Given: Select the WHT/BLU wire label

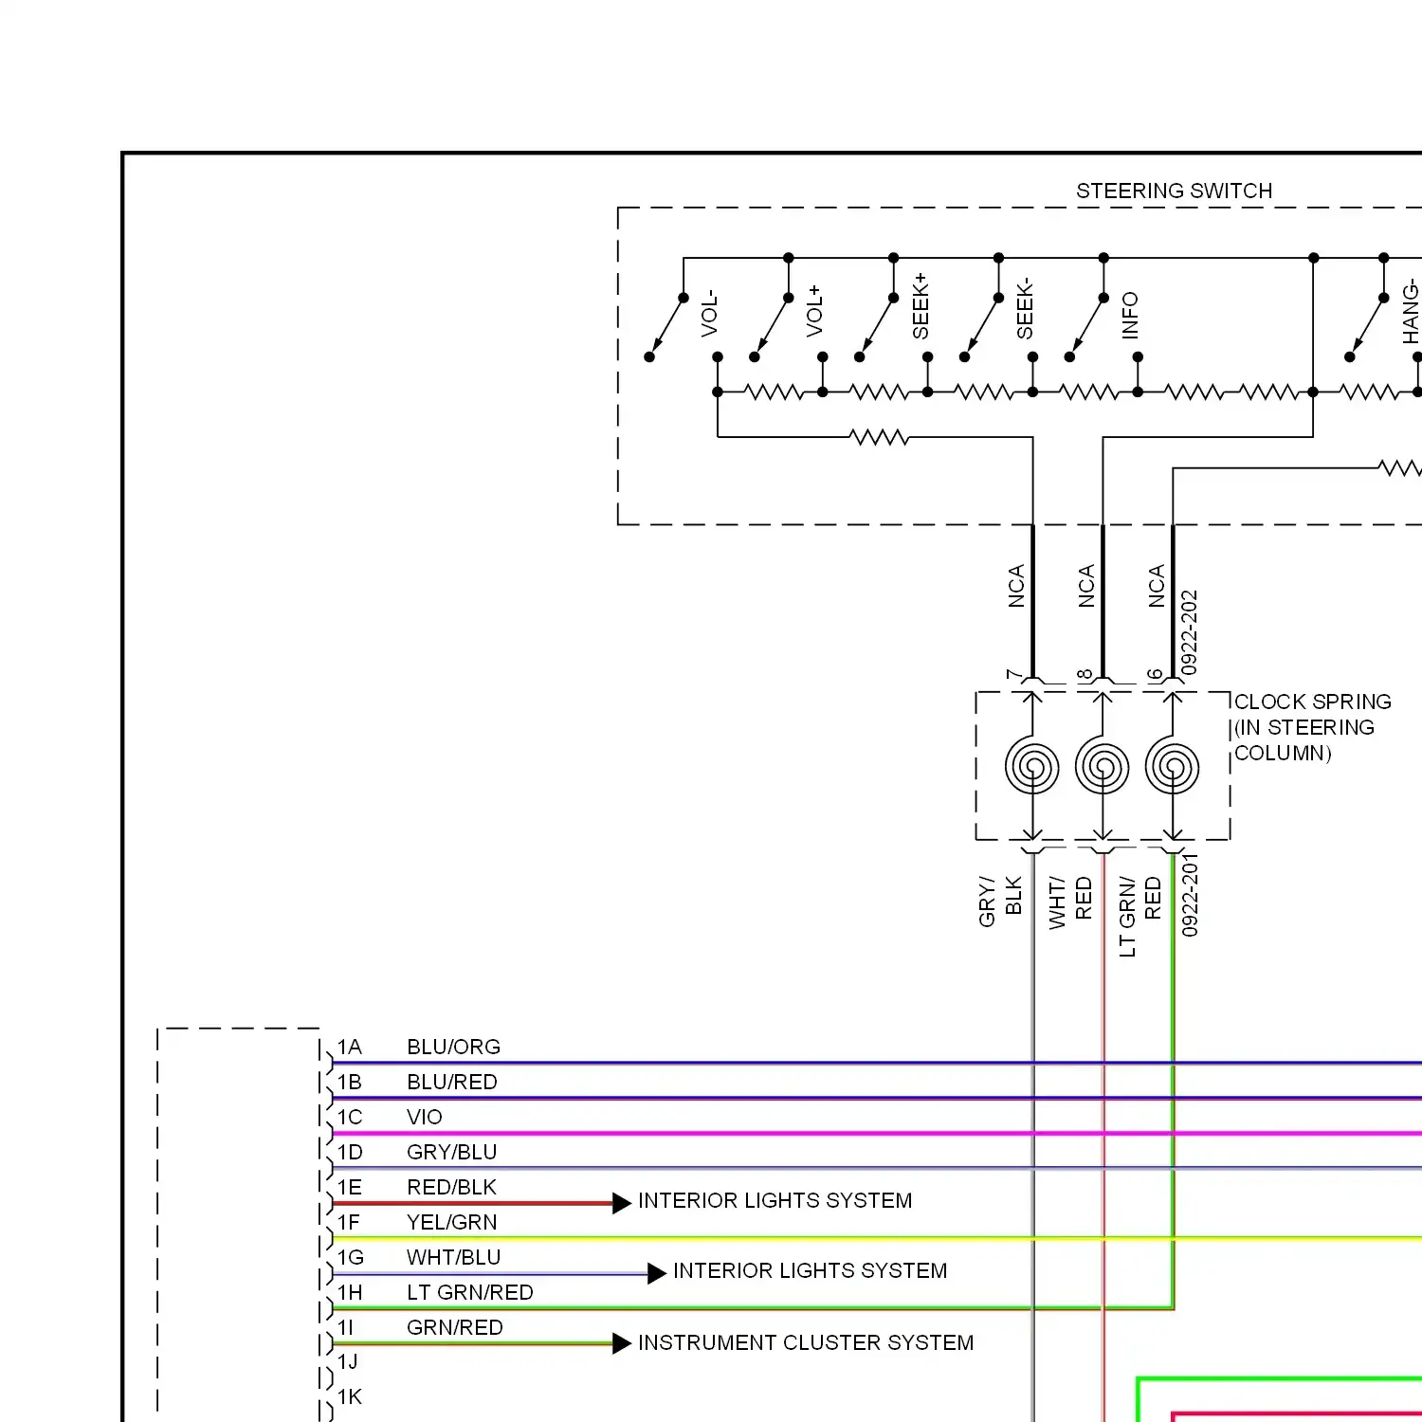Looking at the screenshot, I should (x=454, y=1257).
